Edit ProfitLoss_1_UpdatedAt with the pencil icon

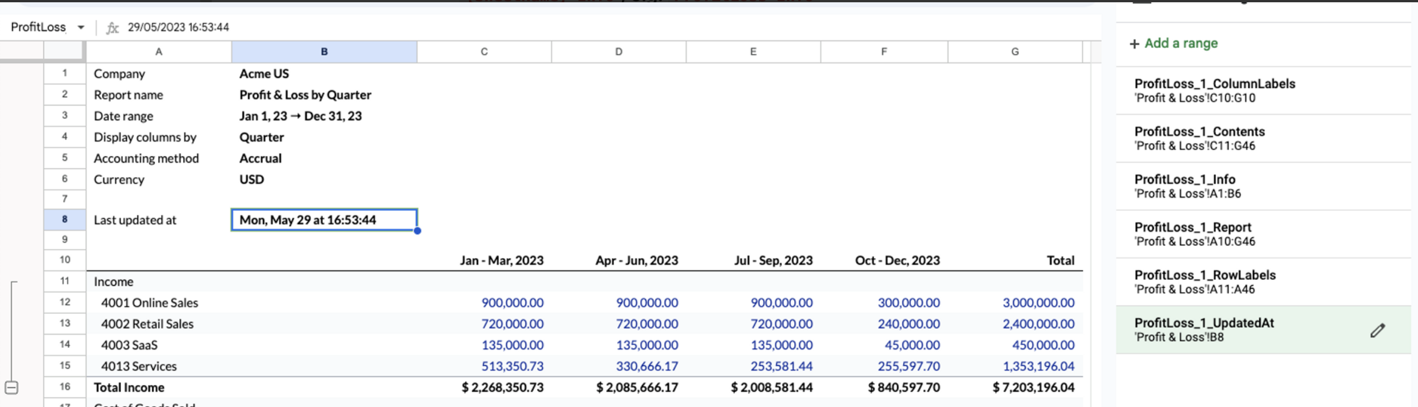pyautogui.click(x=1377, y=330)
